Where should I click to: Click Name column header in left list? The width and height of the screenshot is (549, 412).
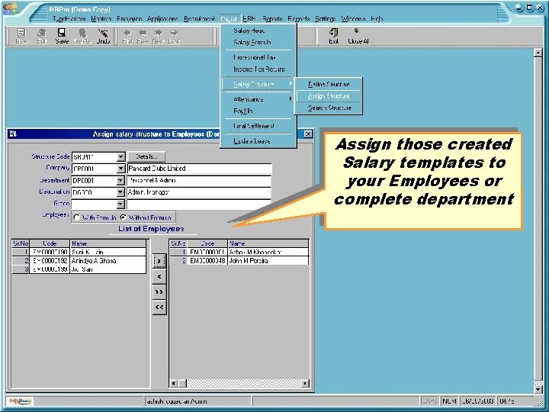pos(108,243)
